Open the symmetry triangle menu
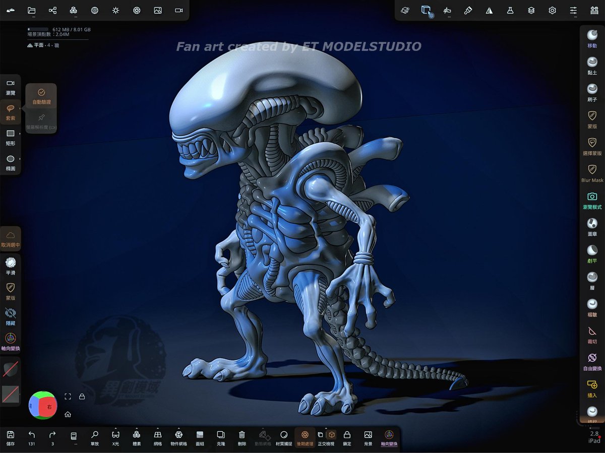Viewport: 605px width, 453px height. pyautogui.click(x=489, y=10)
